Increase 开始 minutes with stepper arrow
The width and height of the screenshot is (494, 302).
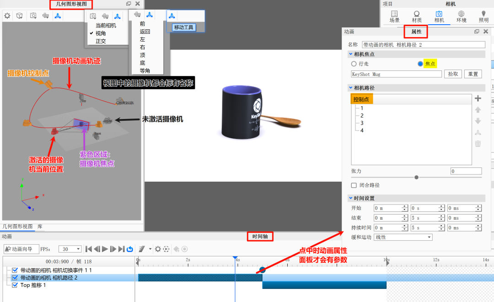404,206
